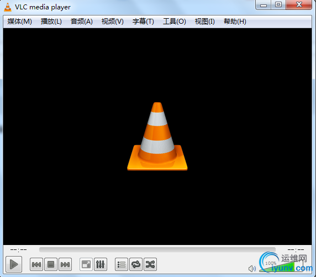Screen dimensions: 316x277
Task: Toggle random shuffle playback
Action: (x=150, y=264)
